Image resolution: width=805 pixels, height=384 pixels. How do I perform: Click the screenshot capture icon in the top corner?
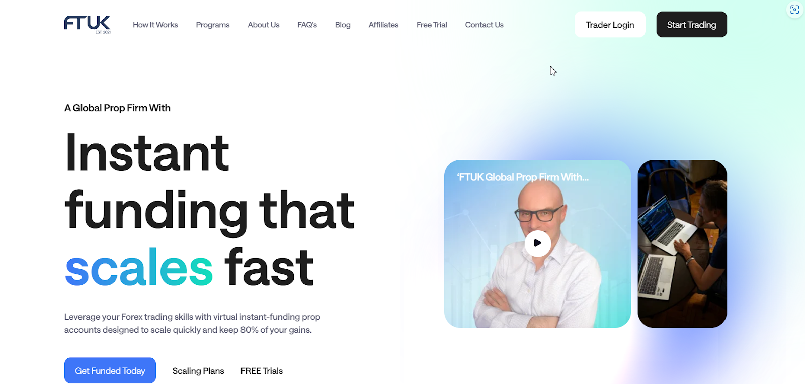pyautogui.click(x=795, y=10)
